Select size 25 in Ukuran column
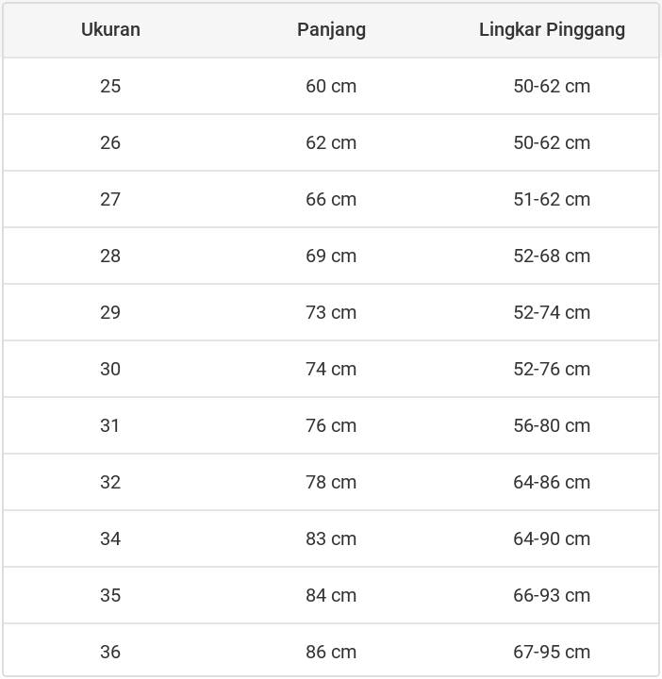The image size is (662, 679). (x=110, y=86)
